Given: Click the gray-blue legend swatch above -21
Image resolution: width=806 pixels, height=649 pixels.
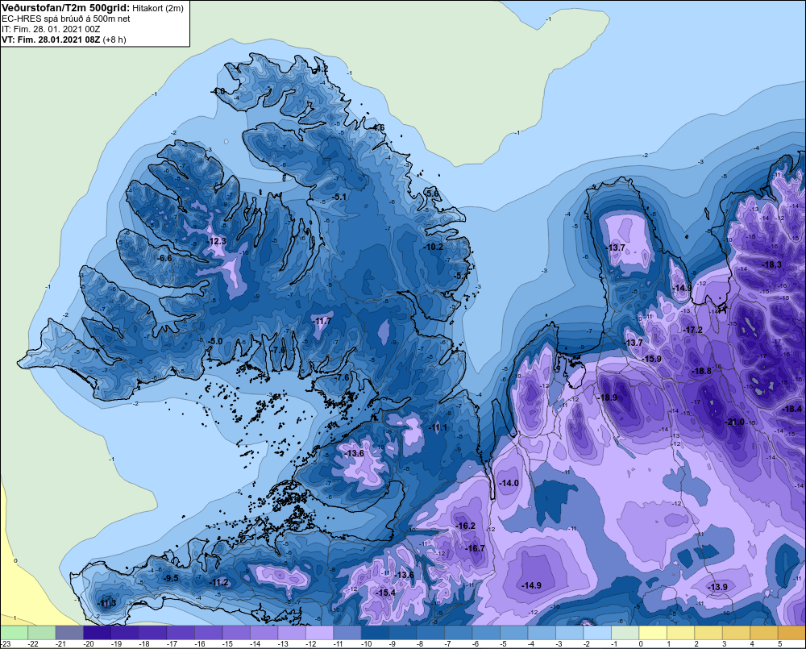Looking at the screenshot, I should coord(69,632).
